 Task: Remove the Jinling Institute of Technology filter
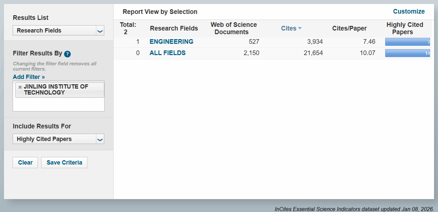(x=20, y=87)
